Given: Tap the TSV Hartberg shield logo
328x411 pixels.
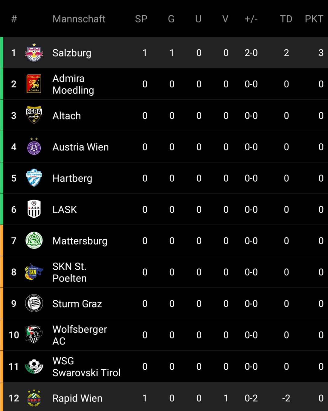Looking at the screenshot, I should point(34,178).
